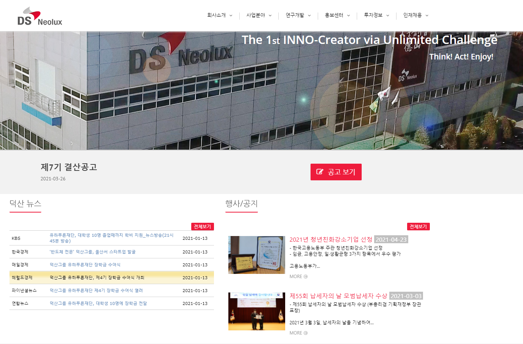
Task: Click 2021-01-13 date in 연합뉴스 row
Action: point(195,303)
